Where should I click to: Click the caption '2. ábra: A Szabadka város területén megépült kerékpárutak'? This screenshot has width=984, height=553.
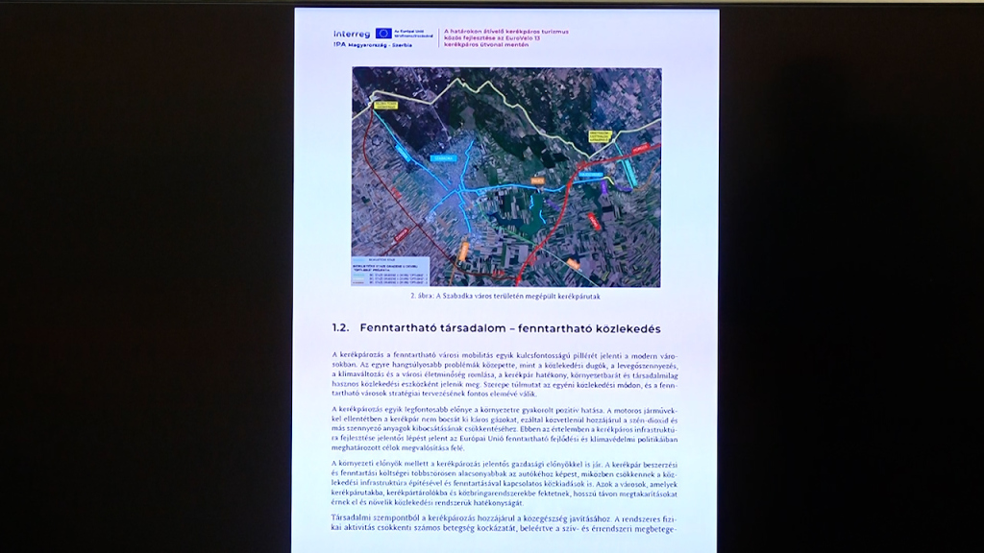[x=505, y=296]
